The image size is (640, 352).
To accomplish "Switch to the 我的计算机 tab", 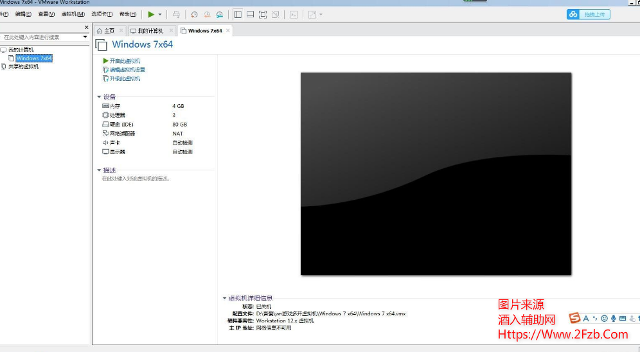I will [147, 31].
